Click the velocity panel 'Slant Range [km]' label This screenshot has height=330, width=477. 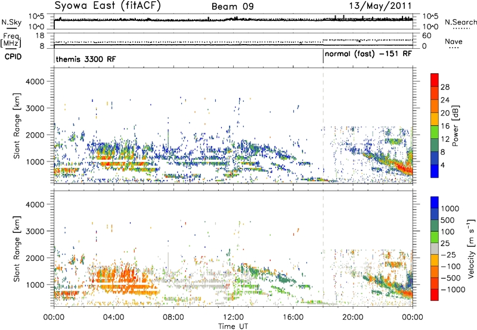coord(17,248)
